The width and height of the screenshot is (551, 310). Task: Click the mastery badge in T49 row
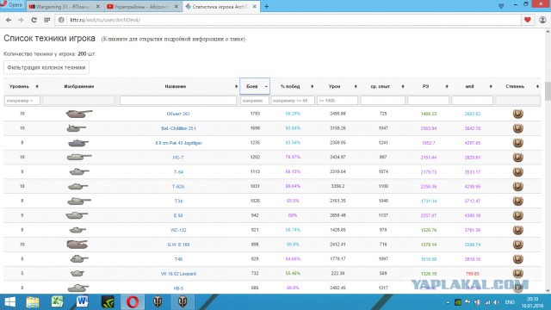517,259
